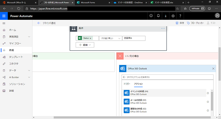Run the フロー チェッカー
The width and height of the screenshot is (221, 119).
pyautogui.click(x=195, y=23)
